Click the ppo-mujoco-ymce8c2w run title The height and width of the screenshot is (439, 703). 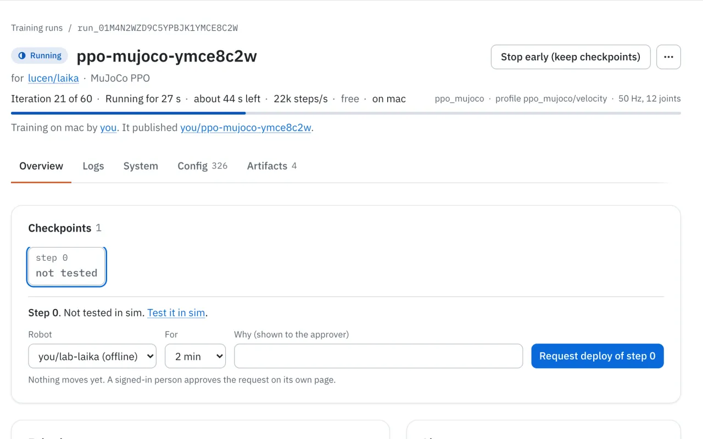(x=167, y=56)
